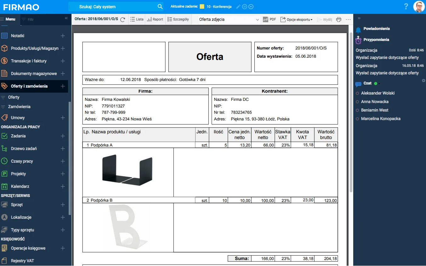Edit current task with pencil icon
Image resolution: width=426 pixels, height=266 pixels.
click(238, 7)
